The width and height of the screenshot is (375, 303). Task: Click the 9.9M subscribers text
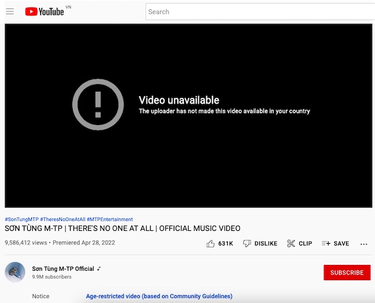point(52,277)
